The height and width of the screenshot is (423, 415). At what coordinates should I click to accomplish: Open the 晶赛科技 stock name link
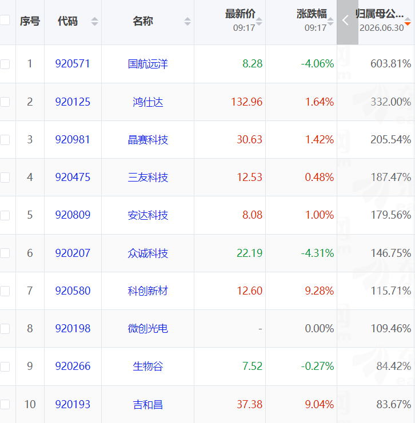pyautogui.click(x=148, y=140)
